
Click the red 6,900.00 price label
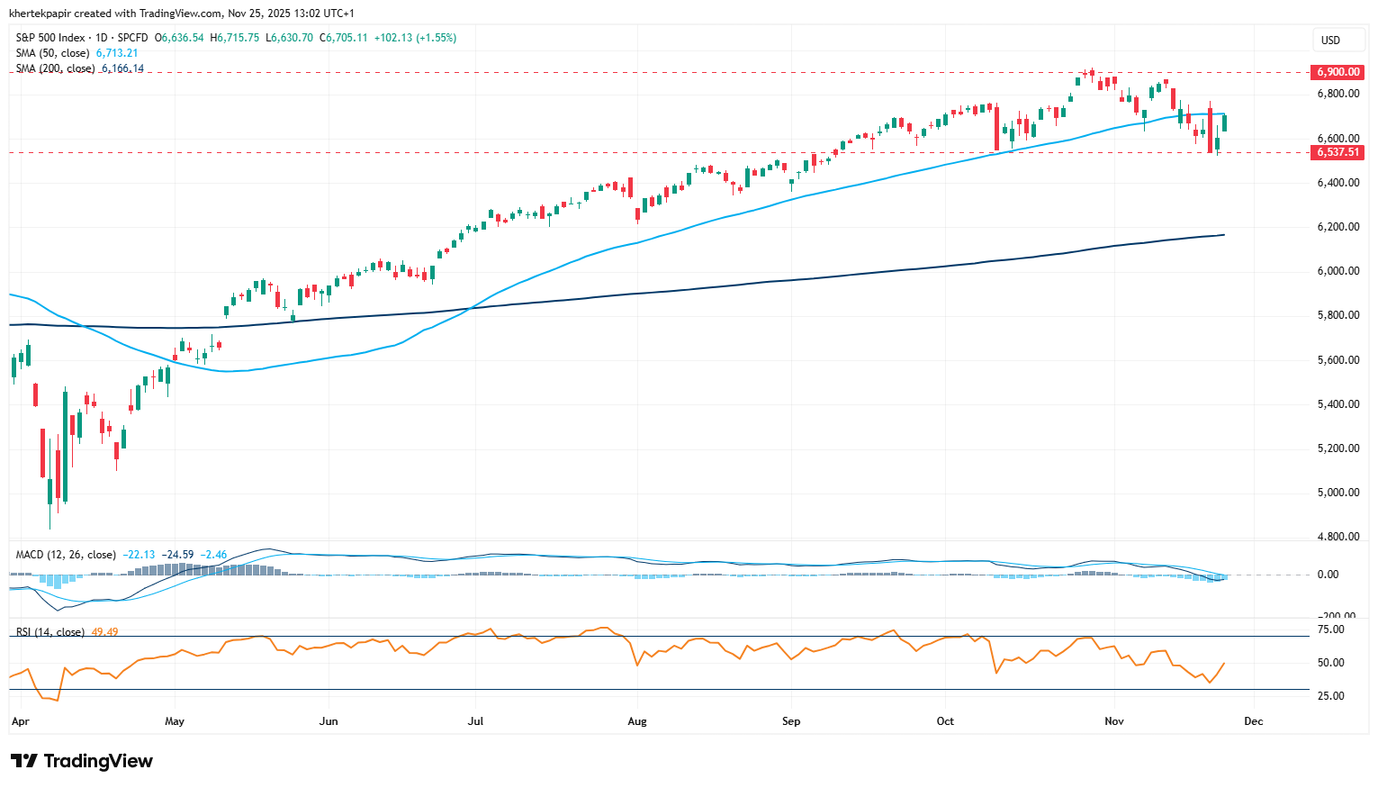(1337, 72)
